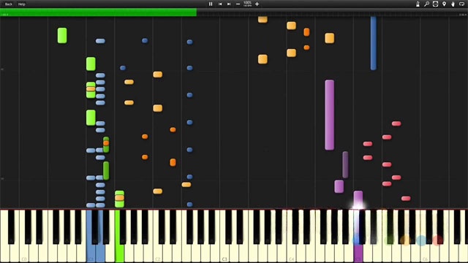
Task: Skip back with the previous button
Action: point(220,4)
